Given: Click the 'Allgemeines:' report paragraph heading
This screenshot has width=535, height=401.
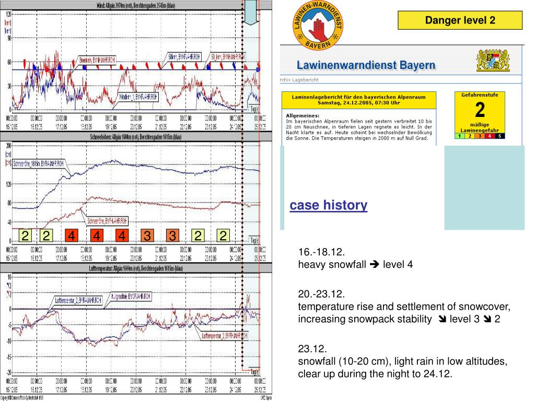Looking at the screenshot, I should [303, 115].
